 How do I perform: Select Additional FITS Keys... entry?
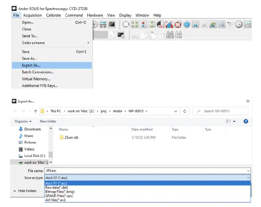click(52, 86)
